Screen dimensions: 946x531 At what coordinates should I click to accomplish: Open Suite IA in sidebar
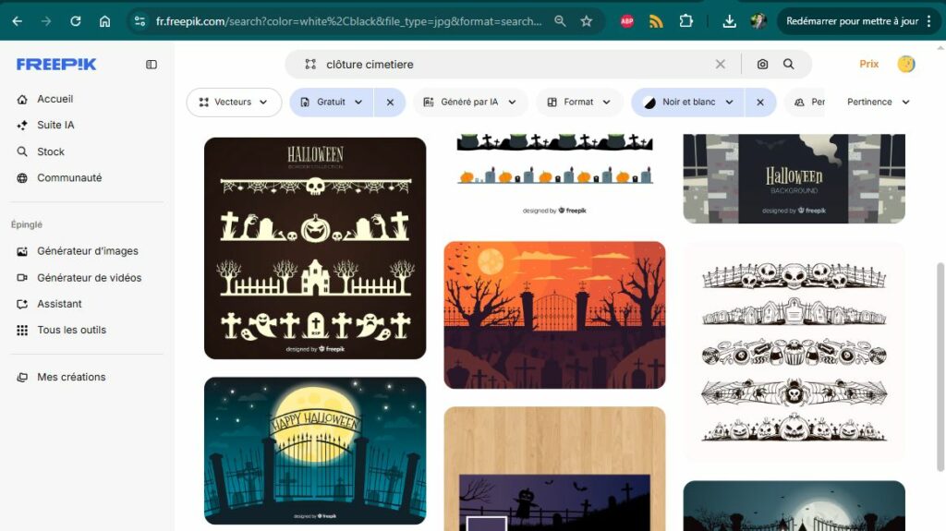point(55,125)
